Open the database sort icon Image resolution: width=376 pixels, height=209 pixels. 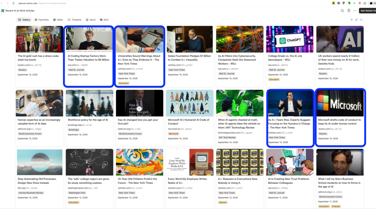tap(356, 20)
